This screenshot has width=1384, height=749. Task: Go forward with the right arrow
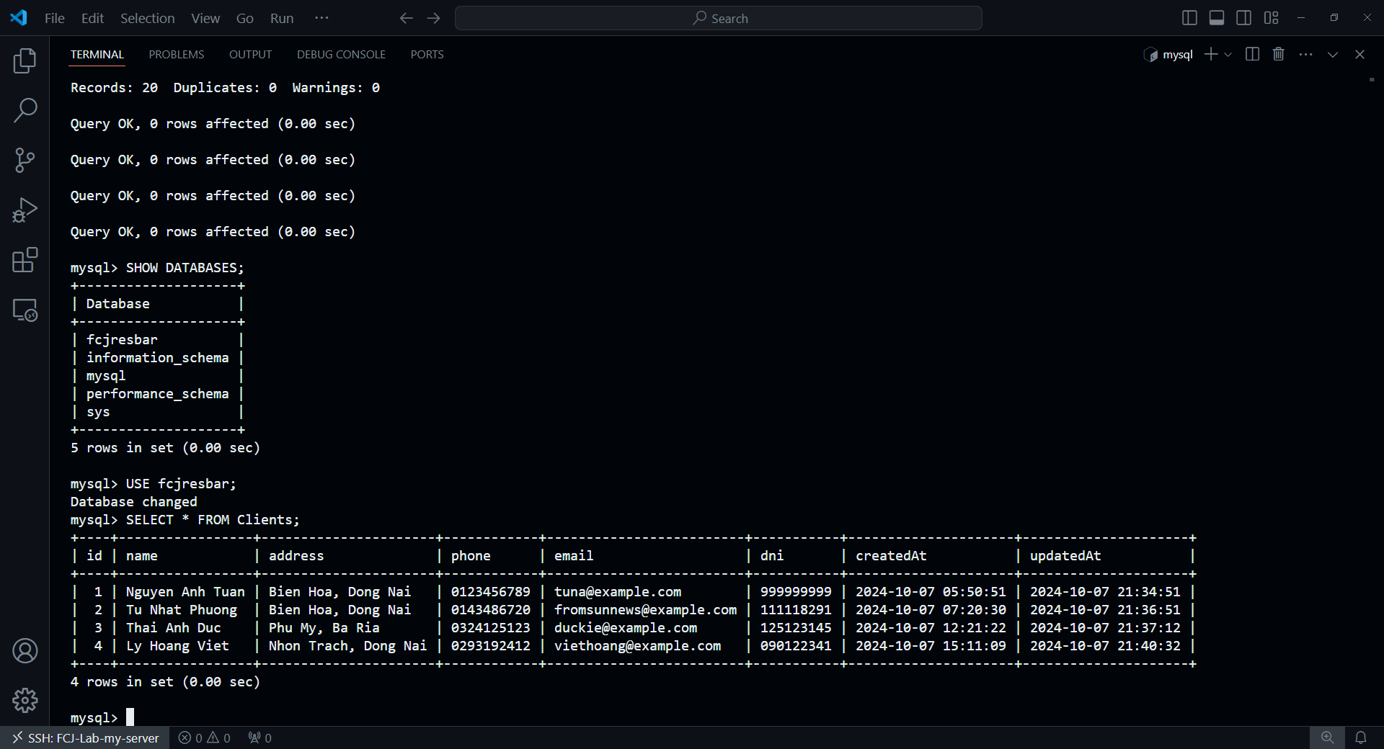coord(433,18)
